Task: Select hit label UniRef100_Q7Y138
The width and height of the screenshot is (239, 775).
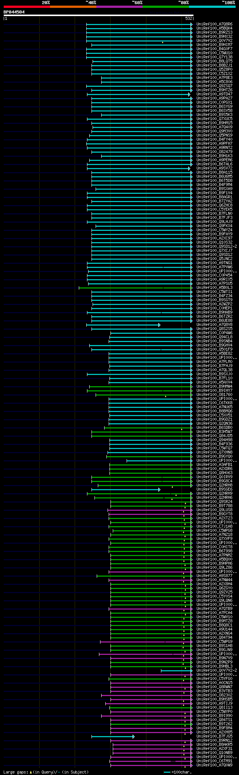Action: pyautogui.click(x=214, y=57)
